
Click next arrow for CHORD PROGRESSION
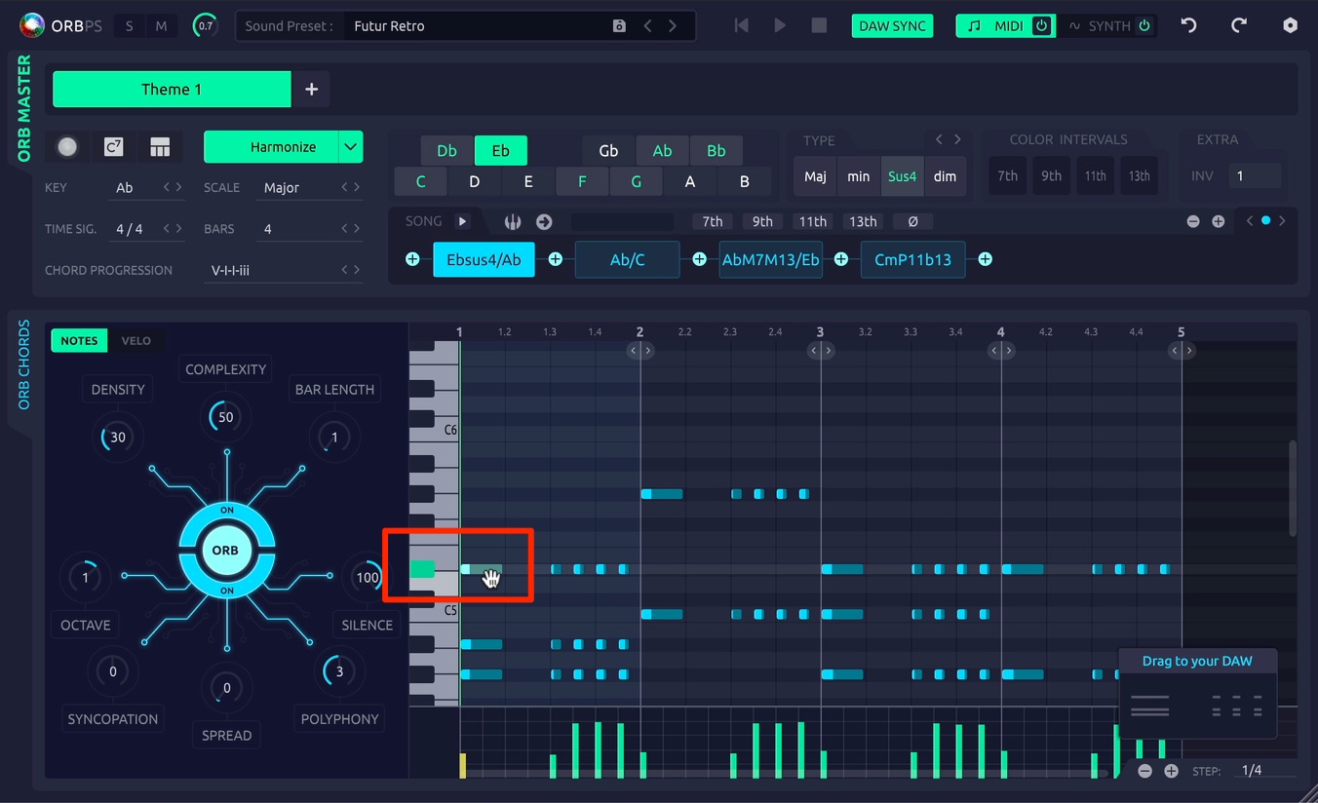357,270
